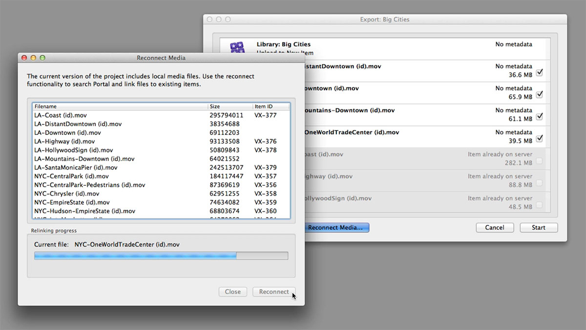586x330 pixels.
Task: Select "LA-Mountains-Downtown (id).mov" in Reconnect Media list
Action: [x=84, y=159]
